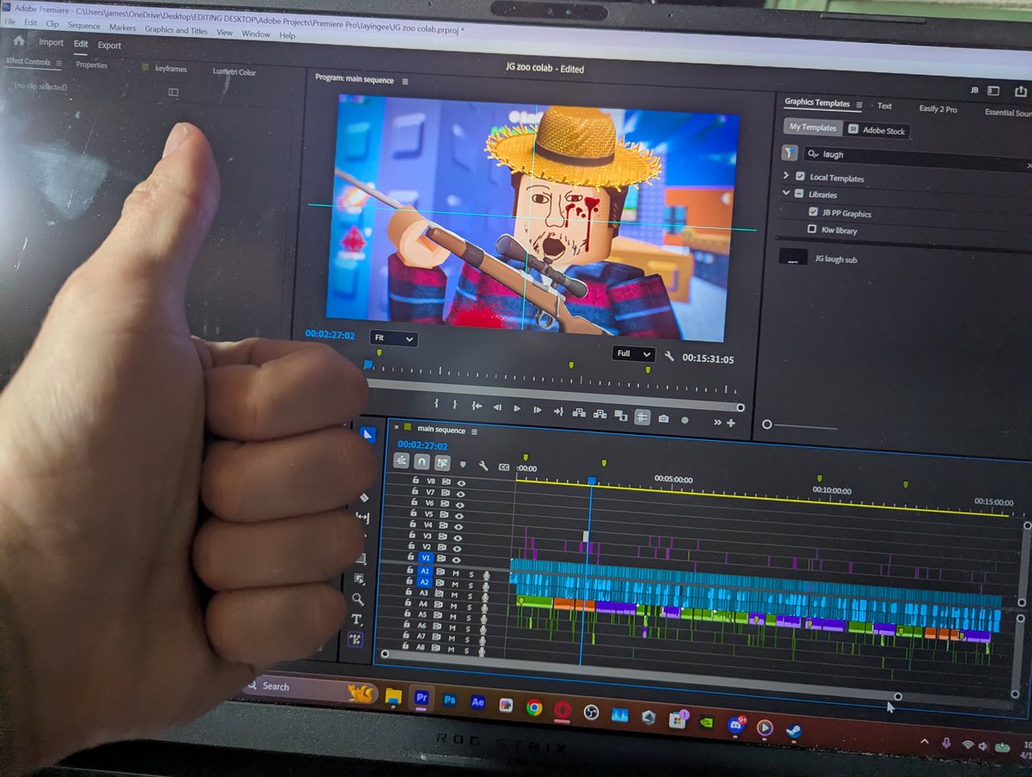The width and height of the screenshot is (1032, 777).
Task: Click the Lift button
Action: tap(580, 413)
